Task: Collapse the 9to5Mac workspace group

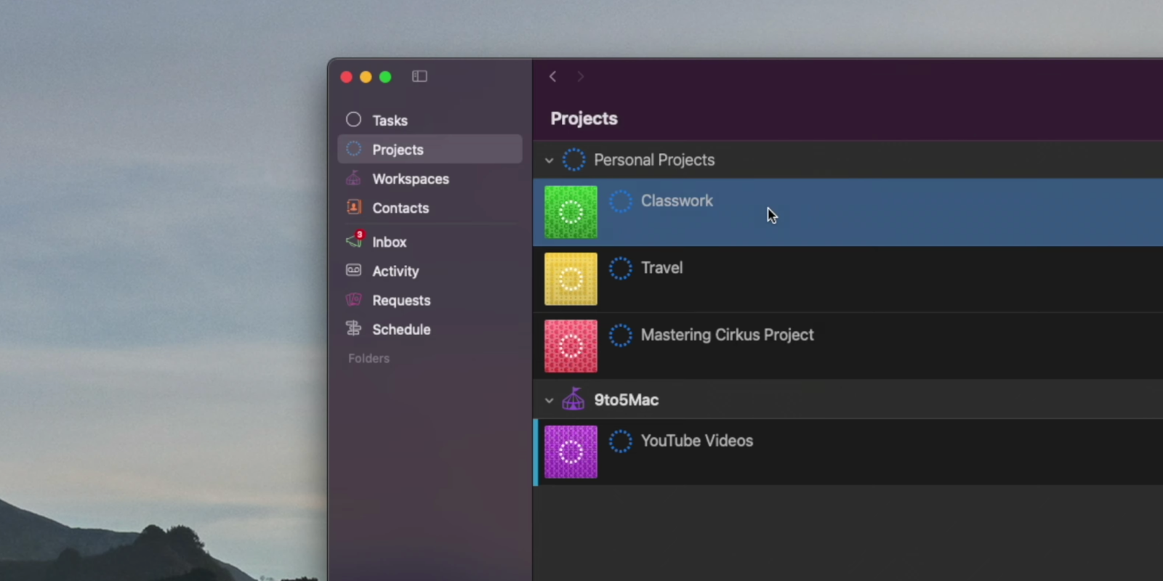Action: pyautogui.click(x=550, y=400)
